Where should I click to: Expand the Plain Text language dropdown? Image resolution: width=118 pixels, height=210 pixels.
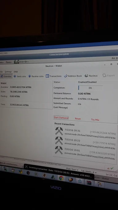coord(72,169)
